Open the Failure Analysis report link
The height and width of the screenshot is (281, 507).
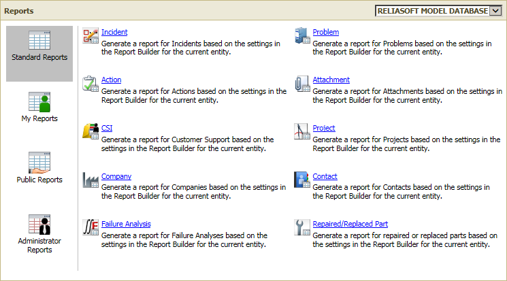click(x=126, y=224)
